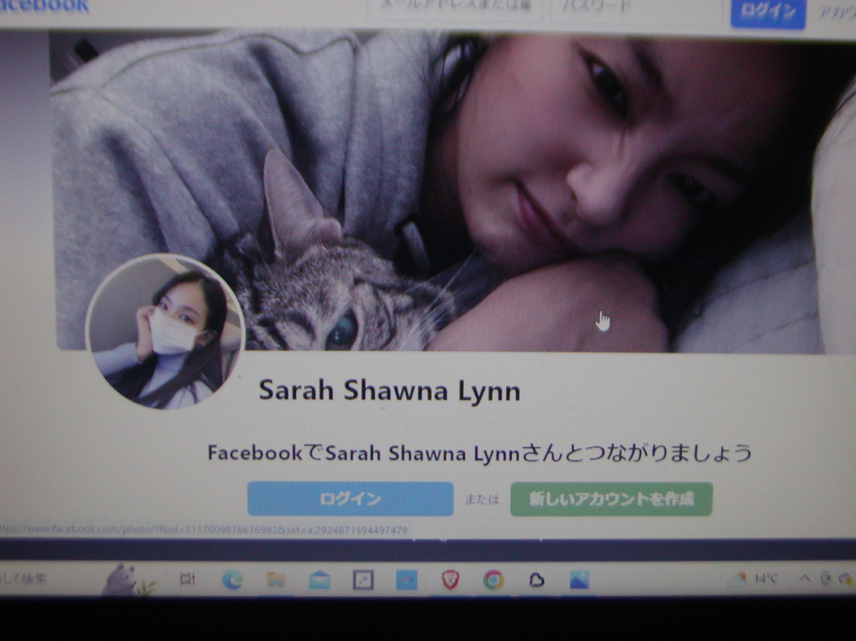This screenshot has height=641, width=856.
Task: Open File Explorer from the taskbar
Action: point(276,579)
